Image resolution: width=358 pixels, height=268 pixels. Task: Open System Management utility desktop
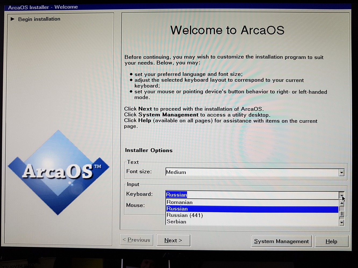tap(281, 241)
